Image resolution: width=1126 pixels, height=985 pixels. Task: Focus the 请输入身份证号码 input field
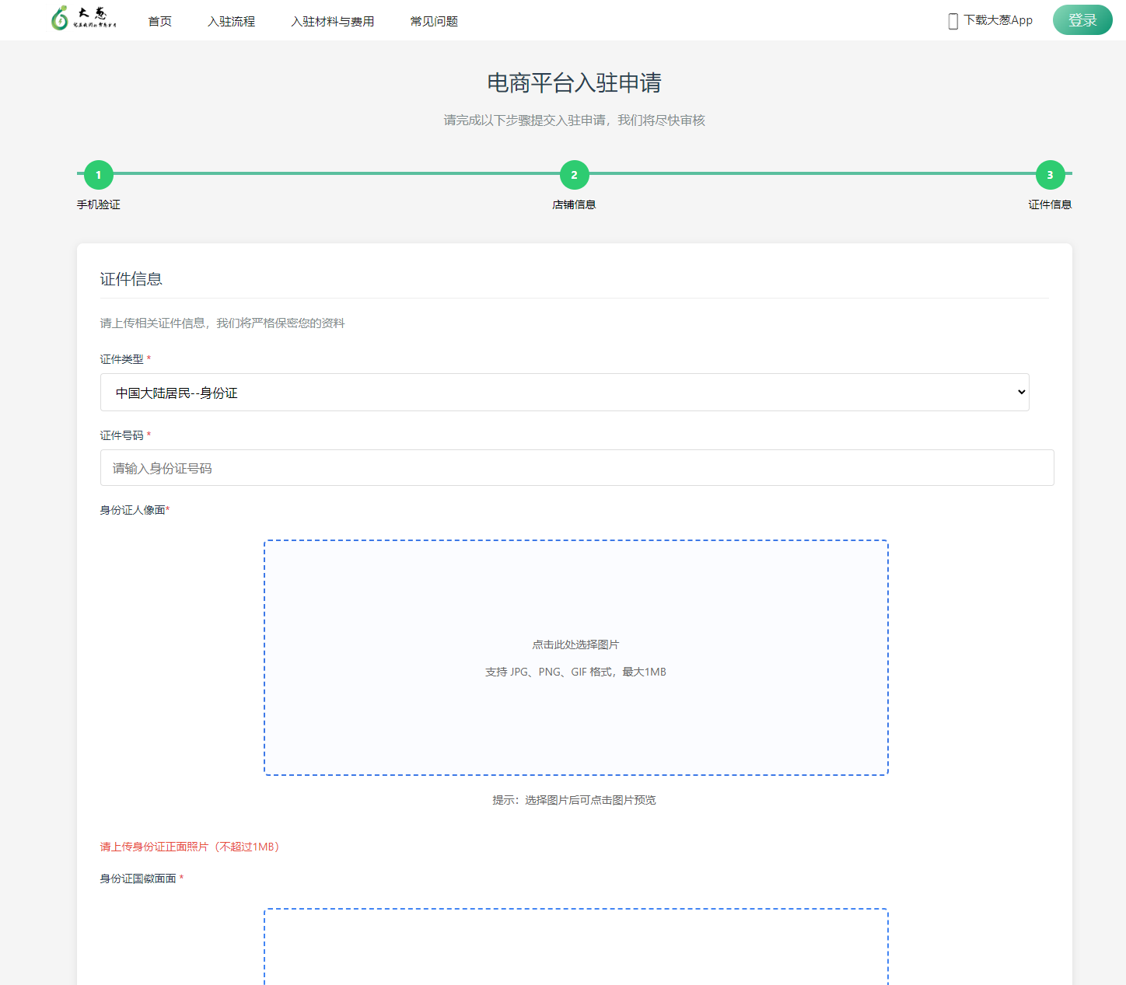point(576,468)
